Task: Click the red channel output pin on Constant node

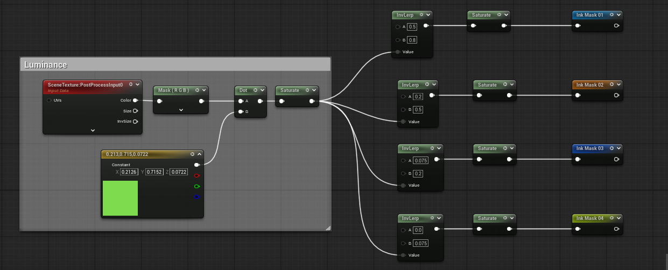Action: 196,175
